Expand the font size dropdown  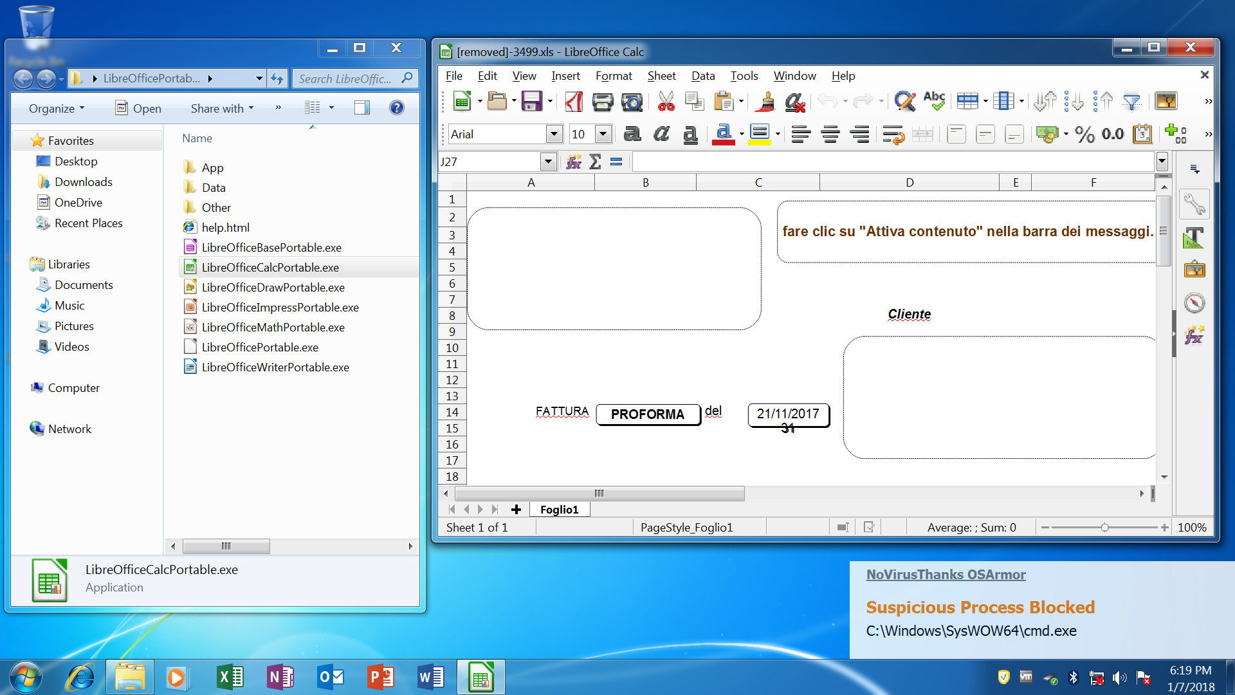tap(603, 134)
